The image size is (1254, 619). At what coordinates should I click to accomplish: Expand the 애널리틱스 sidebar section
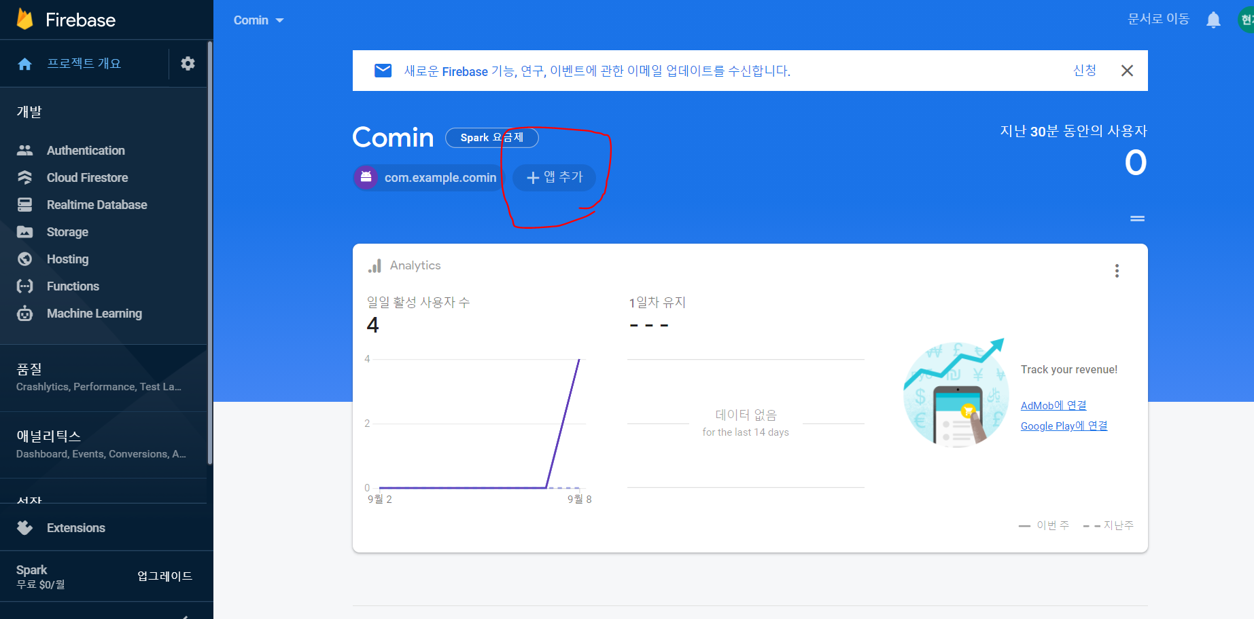(102, 444)
